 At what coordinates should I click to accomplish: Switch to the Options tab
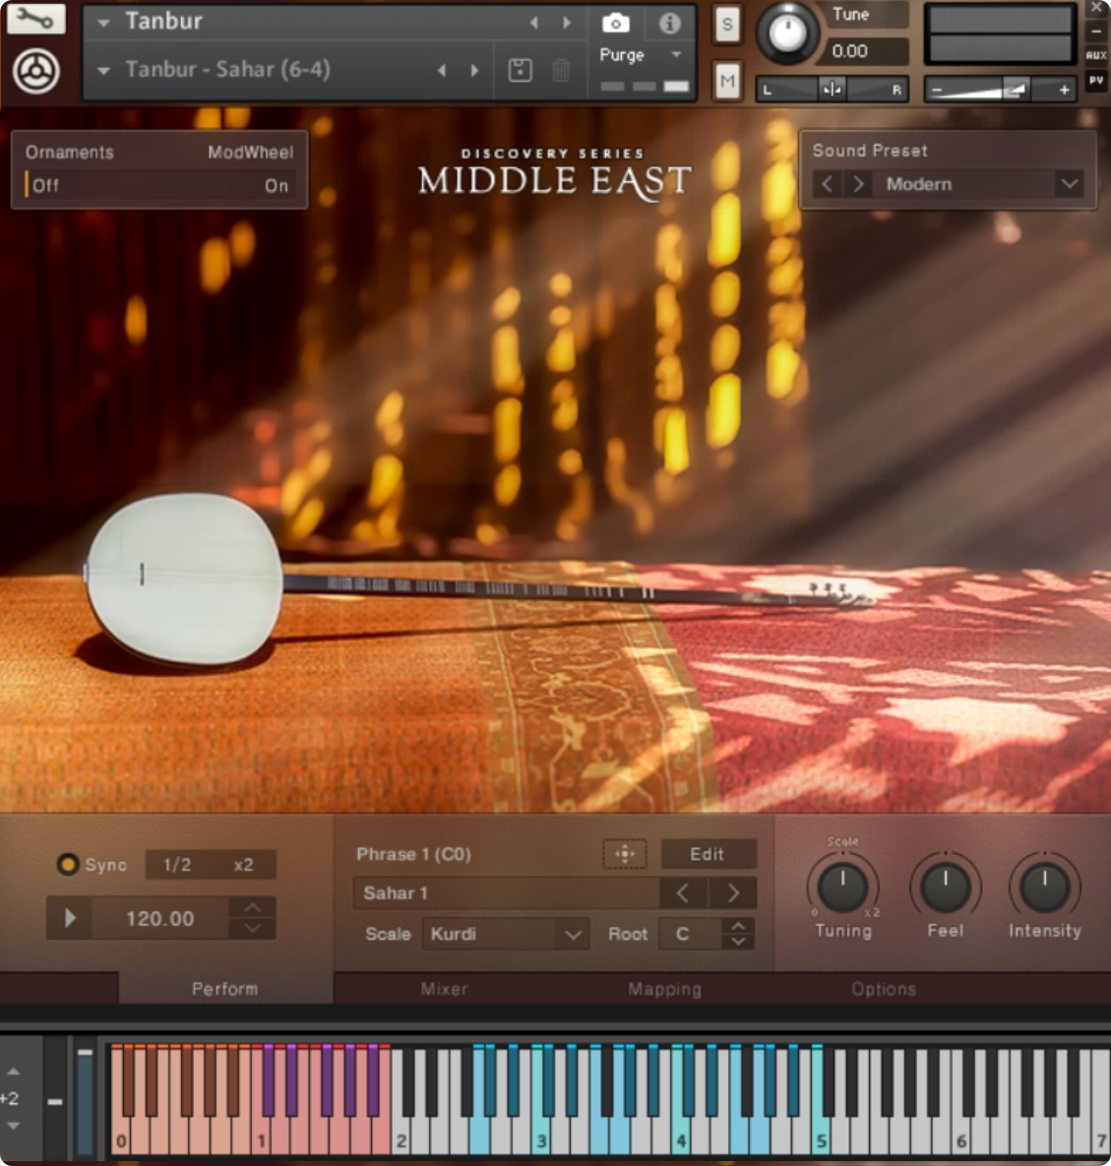(x=884, y=988)
